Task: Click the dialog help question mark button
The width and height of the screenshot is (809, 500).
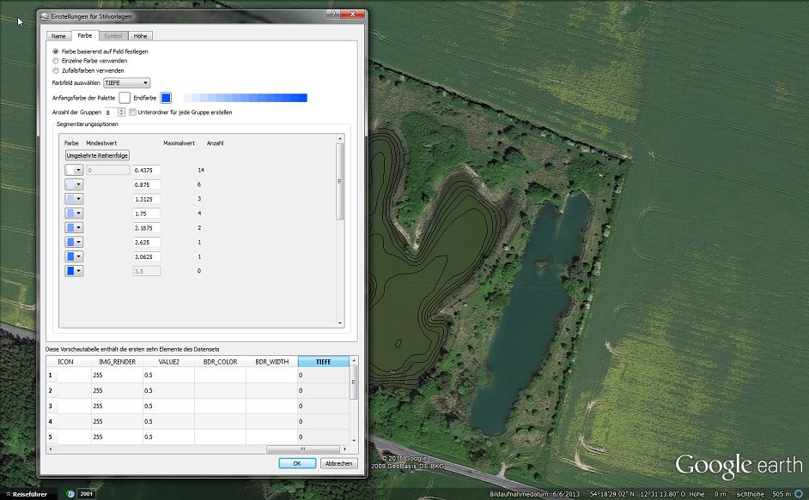Action: click(332, 15)
